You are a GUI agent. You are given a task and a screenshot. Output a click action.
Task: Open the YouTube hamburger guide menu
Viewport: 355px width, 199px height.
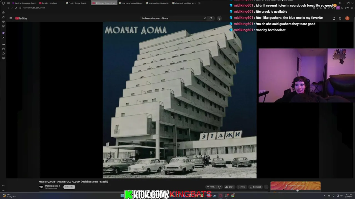click(11, 18)
